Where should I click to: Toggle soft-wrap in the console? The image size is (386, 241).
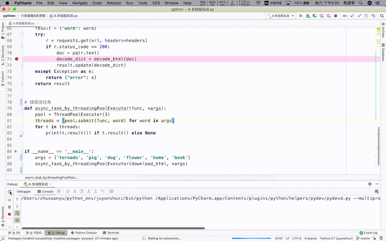coord(17,213)
